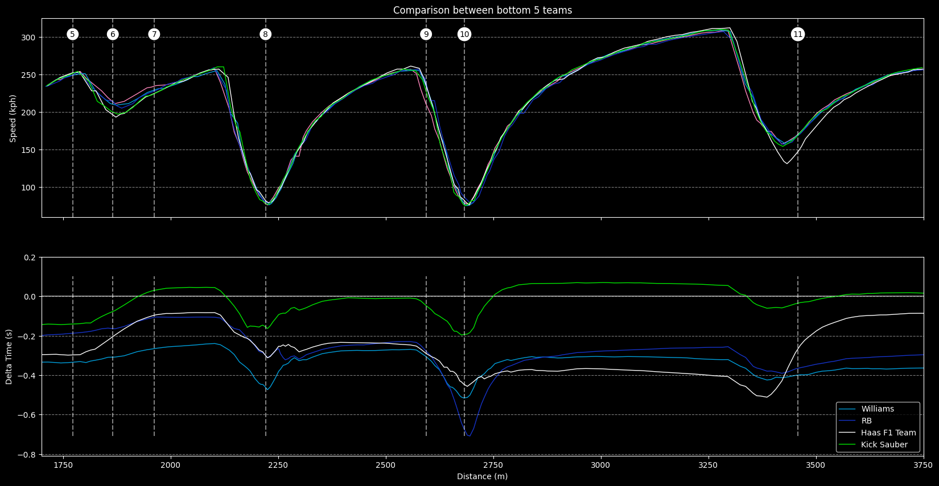Click the Kick Sauber green legend line sample

coord(847,445)
